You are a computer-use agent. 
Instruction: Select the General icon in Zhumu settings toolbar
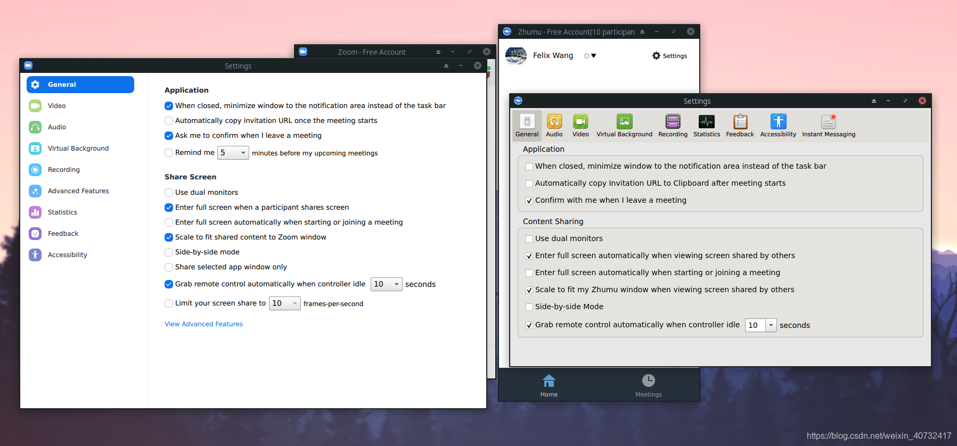pos(527,121)
